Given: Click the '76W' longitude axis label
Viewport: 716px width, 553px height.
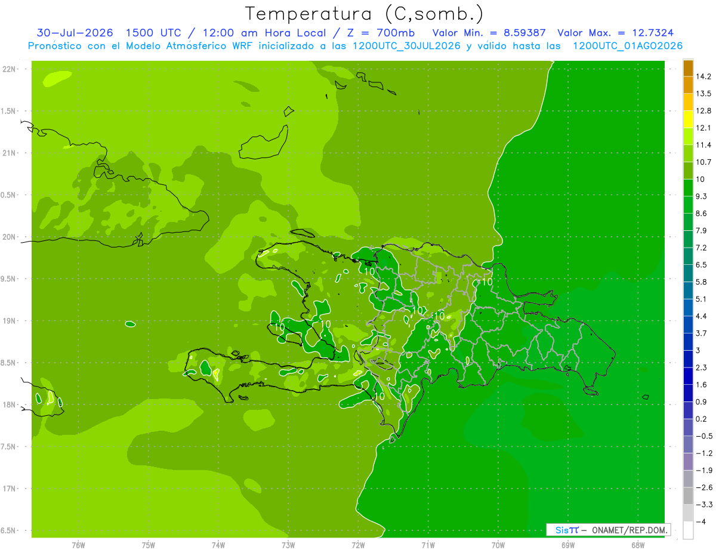Looking at the screenshot, I should (78, 545).
